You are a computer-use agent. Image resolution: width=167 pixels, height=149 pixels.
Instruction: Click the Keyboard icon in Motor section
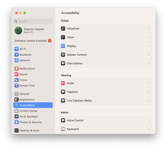pyautogui.click(x=63, y=129)
